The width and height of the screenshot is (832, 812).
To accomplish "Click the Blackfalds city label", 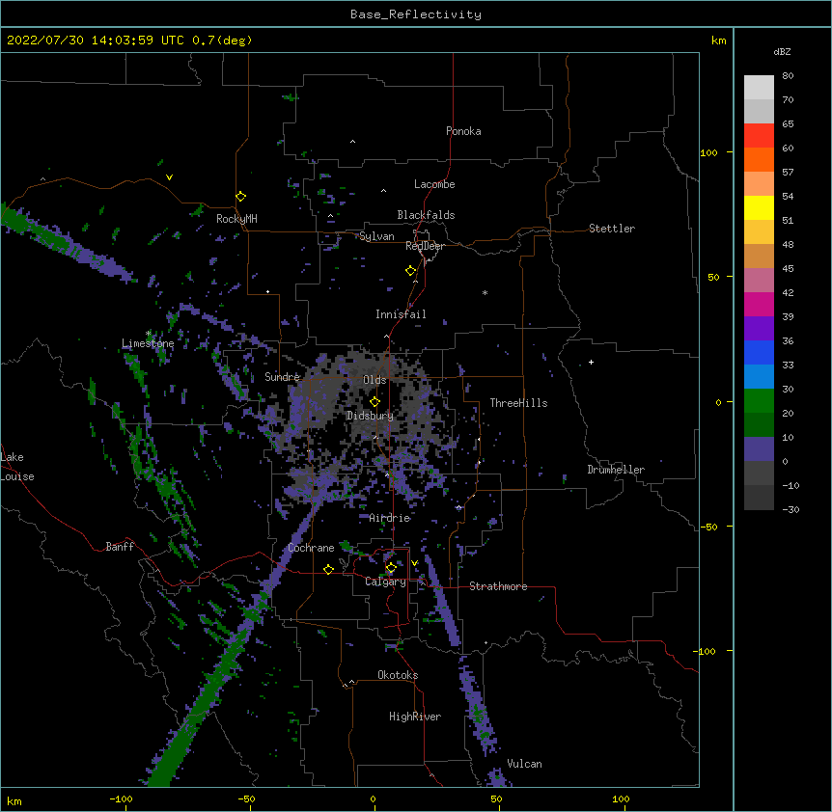I will click(426, 215).
